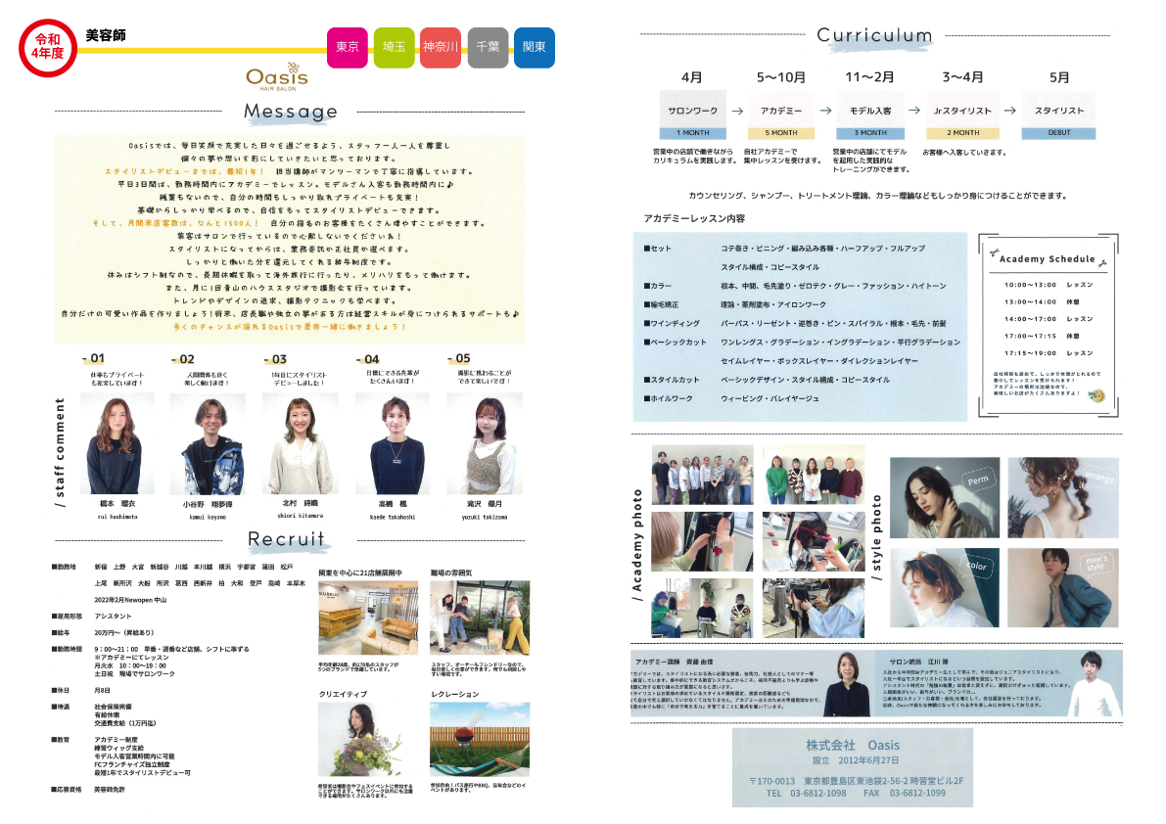
Task: Click the 13:00~14:00 schedule row
Action: [1042, 301]
